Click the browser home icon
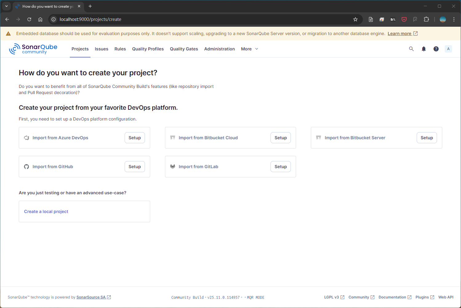 coord(40,19)
